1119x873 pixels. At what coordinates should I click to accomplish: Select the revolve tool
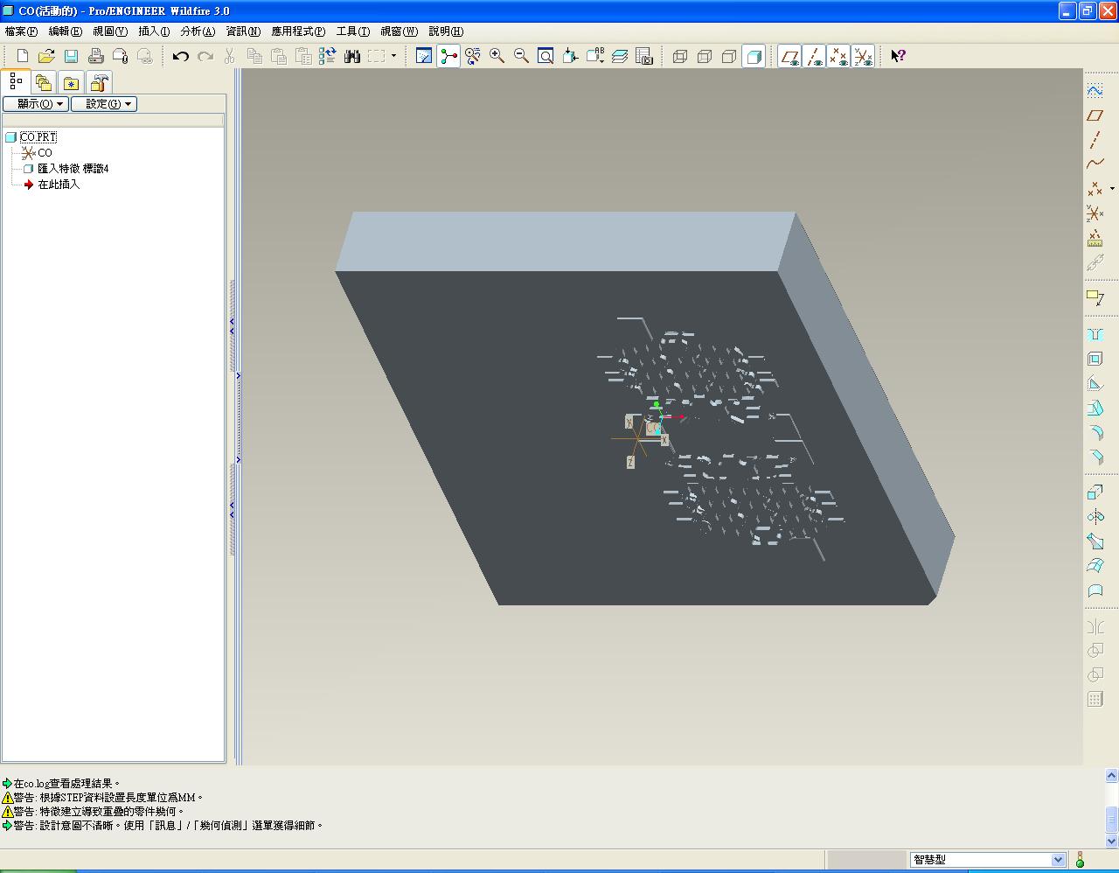[x=1095, y=516]
